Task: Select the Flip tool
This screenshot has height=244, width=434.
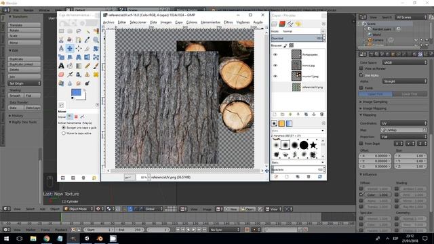Action: 87,57
